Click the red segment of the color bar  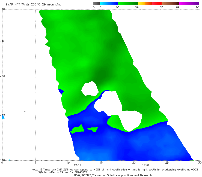pyautogui.click(x=157, y=3)
